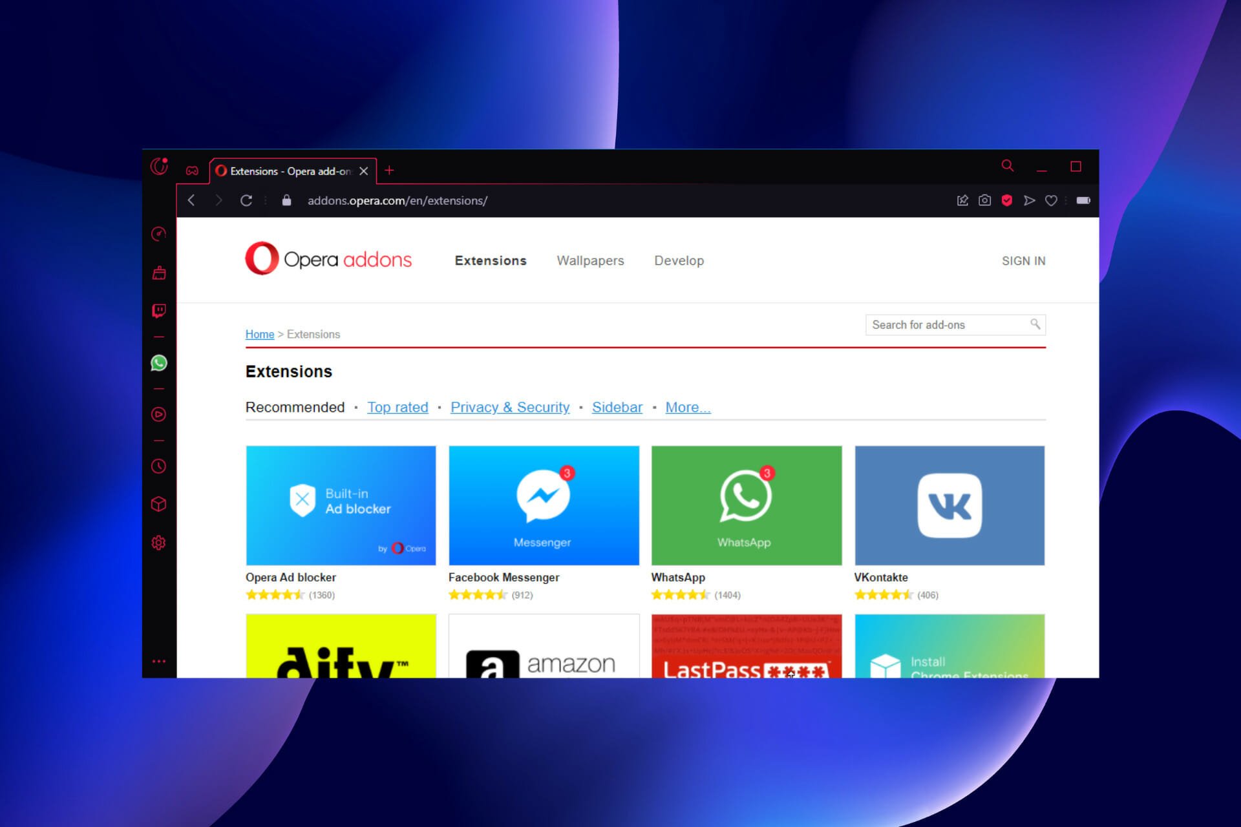Screen dimensions: 1241x827
Task: Open the Opera Twitch icon in sidebar
Action: click(x=159, y=310)
